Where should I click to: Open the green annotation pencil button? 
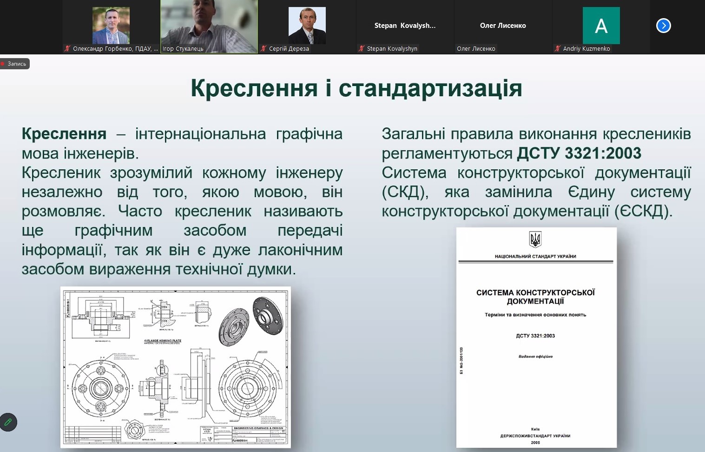[x=8, y=422]
